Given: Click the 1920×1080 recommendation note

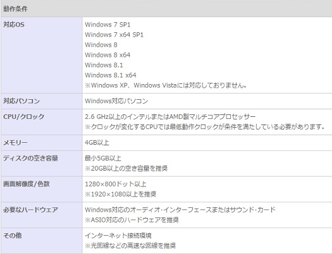Looking at the screenshot, I should (x=121, y=194).
